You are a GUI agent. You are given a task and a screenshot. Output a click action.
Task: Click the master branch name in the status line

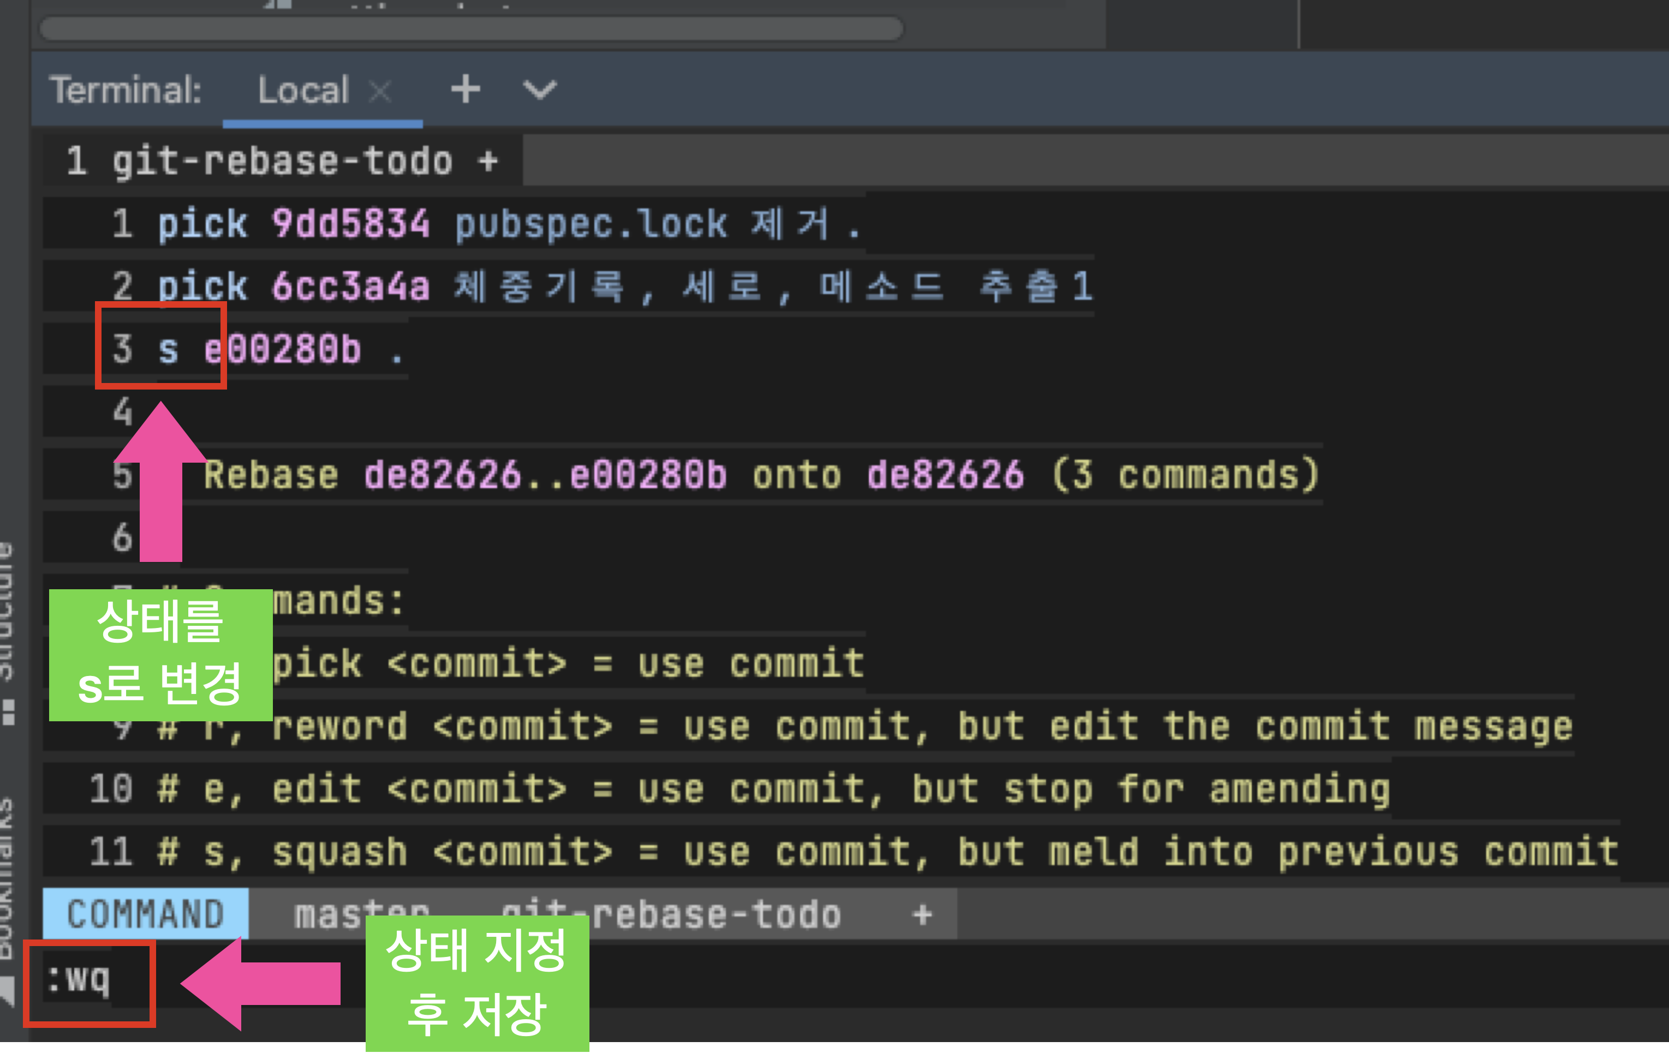click(326, 913)
